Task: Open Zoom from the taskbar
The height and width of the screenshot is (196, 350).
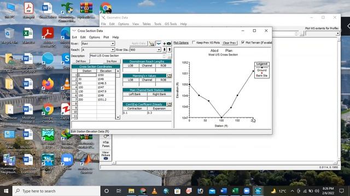Action: point(247,191)
